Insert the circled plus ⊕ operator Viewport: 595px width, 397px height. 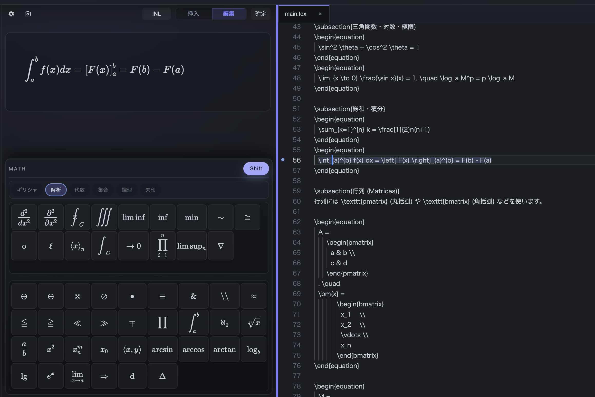click(24, 296)
